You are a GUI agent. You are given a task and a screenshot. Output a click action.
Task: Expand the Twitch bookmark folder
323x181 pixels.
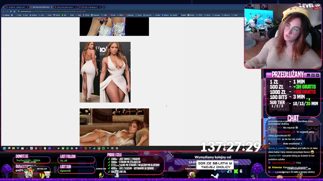(x=235, y=15)
